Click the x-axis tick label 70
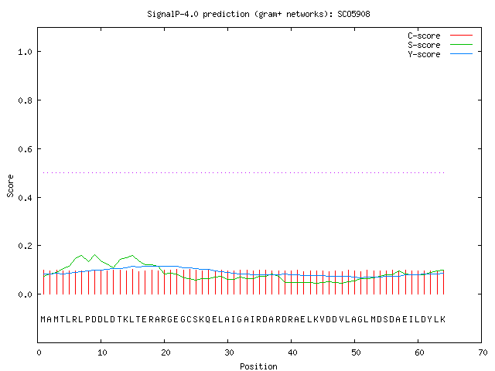Image resolution: width=495 pixels, height=371 pixels. point(483,352)
